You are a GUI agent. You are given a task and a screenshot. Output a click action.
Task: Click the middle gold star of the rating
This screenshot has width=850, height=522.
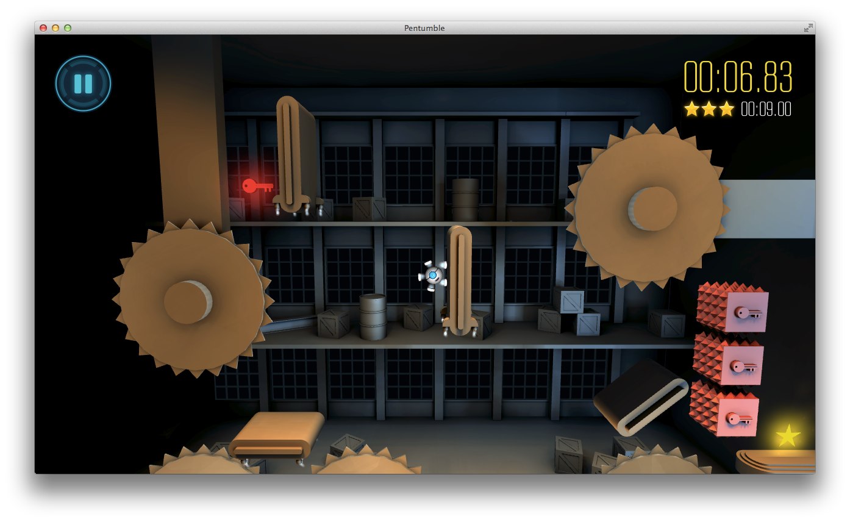[709, 109]
